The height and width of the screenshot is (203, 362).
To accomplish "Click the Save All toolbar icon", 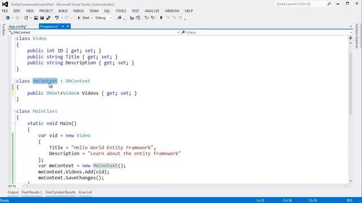I will (48, 17).
